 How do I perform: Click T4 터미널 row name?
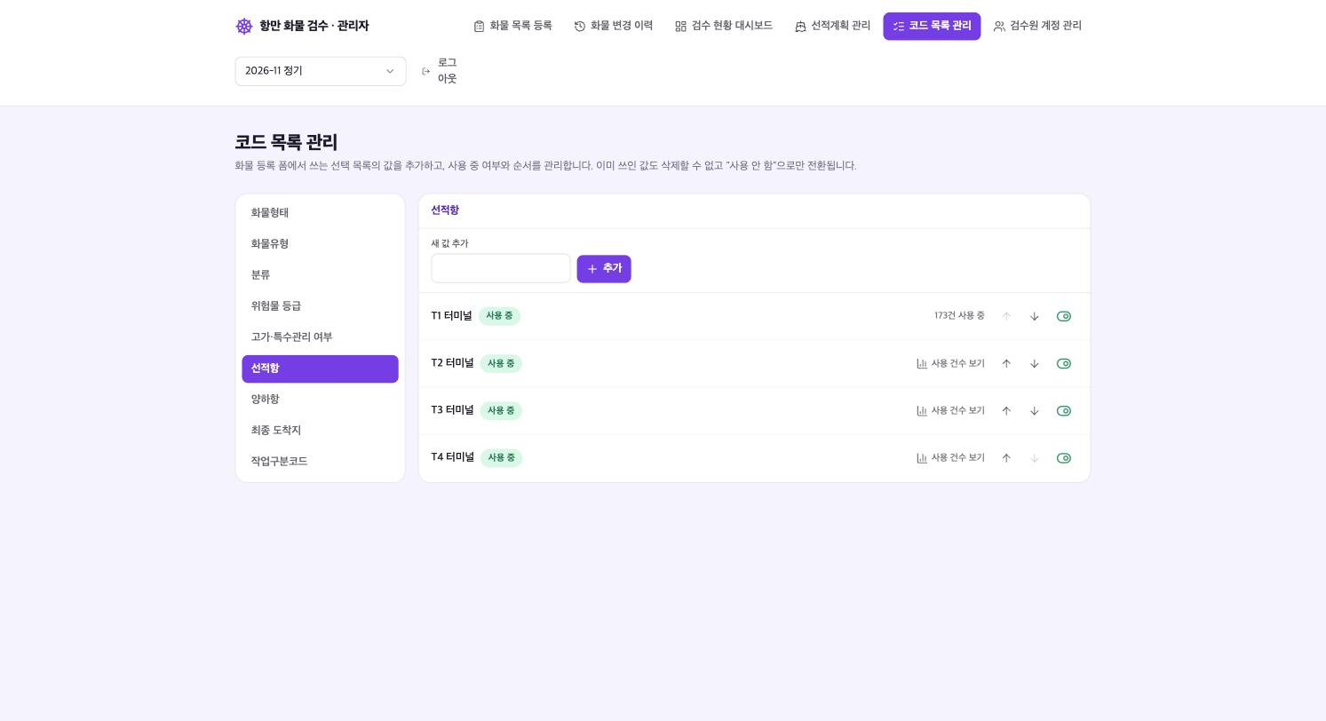(x=453, y=457)
